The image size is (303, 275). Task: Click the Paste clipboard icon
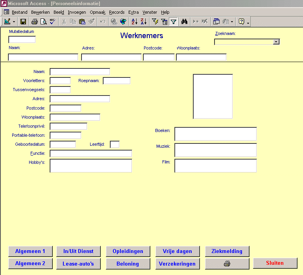tap(82, 22)
